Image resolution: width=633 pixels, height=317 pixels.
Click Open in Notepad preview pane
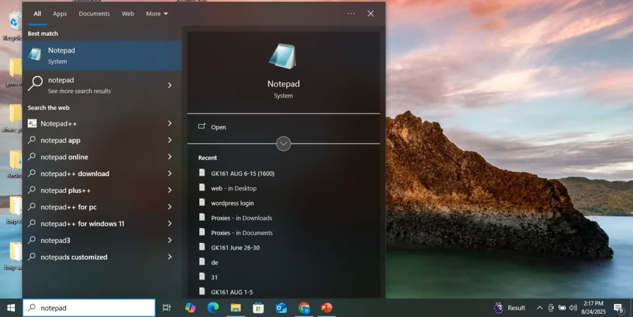(x=218, y=127)
